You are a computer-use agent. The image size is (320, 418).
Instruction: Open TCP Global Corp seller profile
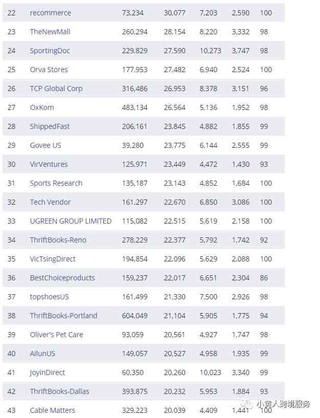coord(56,89)
